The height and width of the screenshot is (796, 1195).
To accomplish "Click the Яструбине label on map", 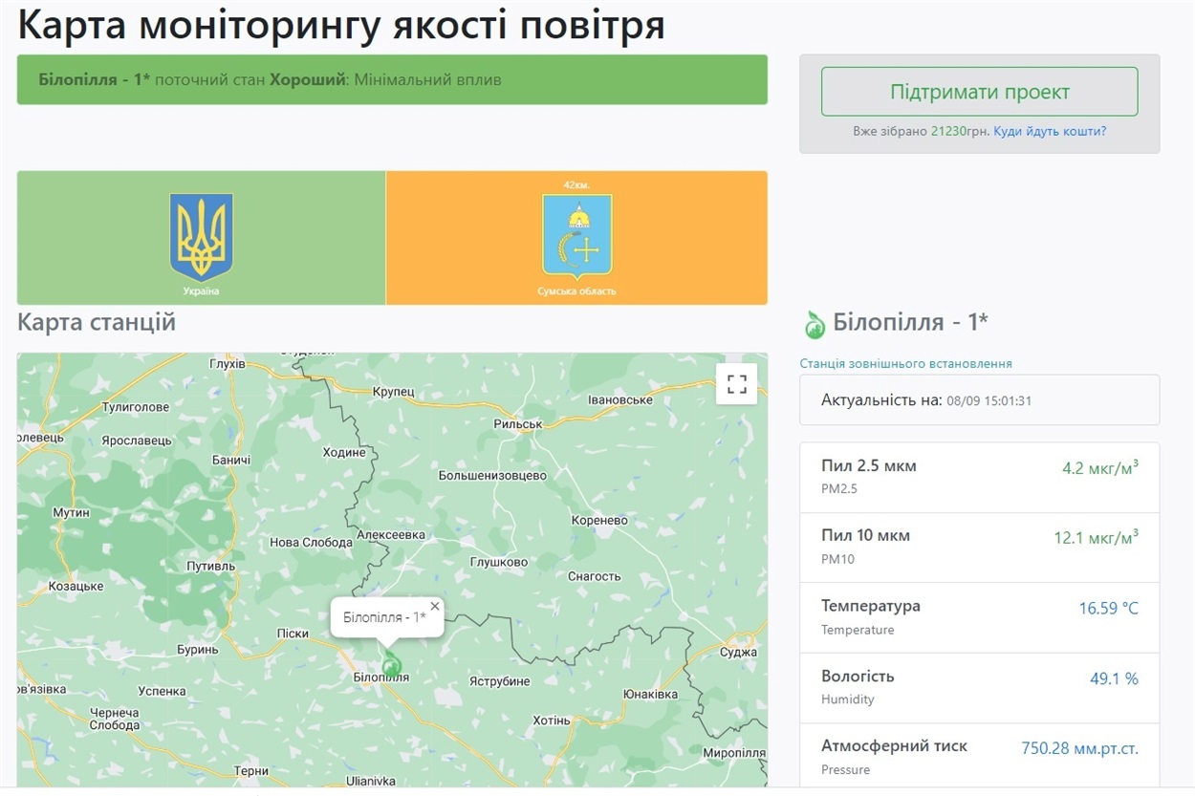I will point(499,681).
